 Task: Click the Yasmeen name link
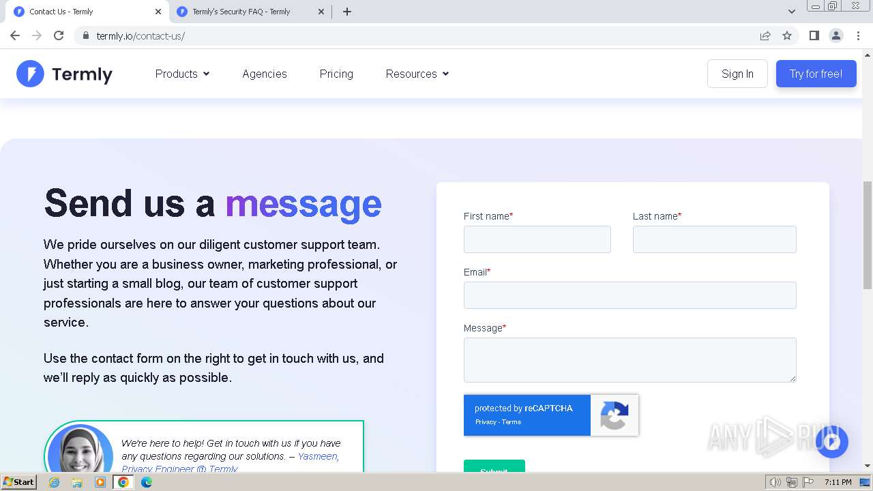[318, 456]
